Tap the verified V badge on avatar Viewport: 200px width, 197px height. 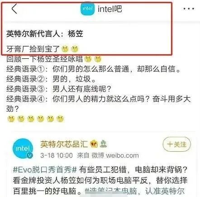[x=30, y=155]
